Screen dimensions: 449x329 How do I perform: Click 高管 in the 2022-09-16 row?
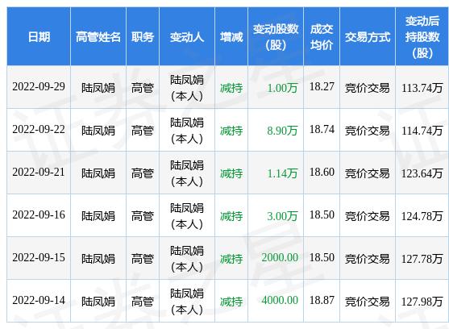pyautogui.click(x=143, y=215)
